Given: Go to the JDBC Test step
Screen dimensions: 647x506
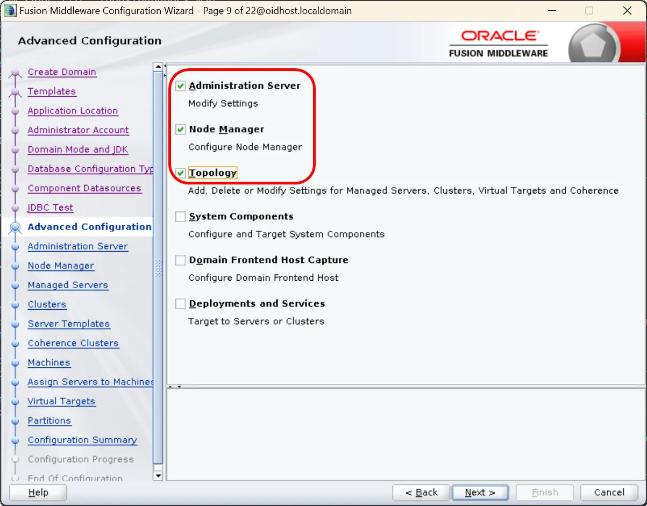Looking at the screenshot, I should (x=51, y=208).
